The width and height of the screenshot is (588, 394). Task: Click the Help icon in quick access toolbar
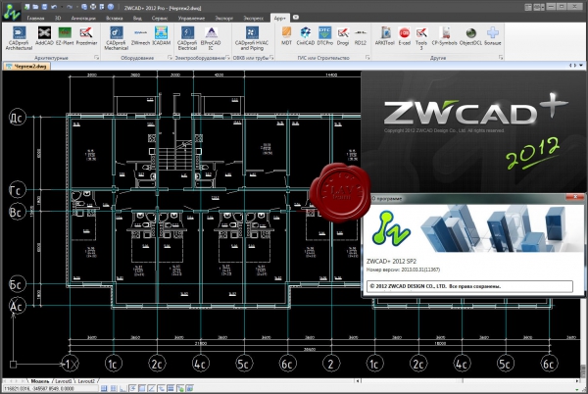pyautogui.click(x=111, y=7)
